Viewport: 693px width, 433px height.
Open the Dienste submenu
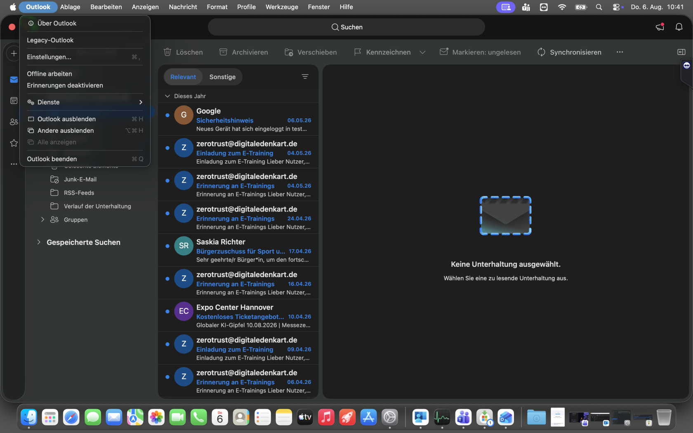[x=85, y=102]
